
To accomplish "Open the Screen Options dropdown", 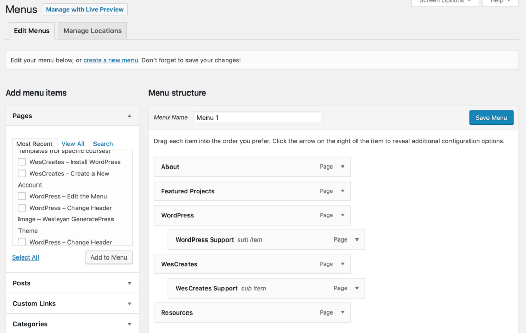I will click(x=445, y=2).
